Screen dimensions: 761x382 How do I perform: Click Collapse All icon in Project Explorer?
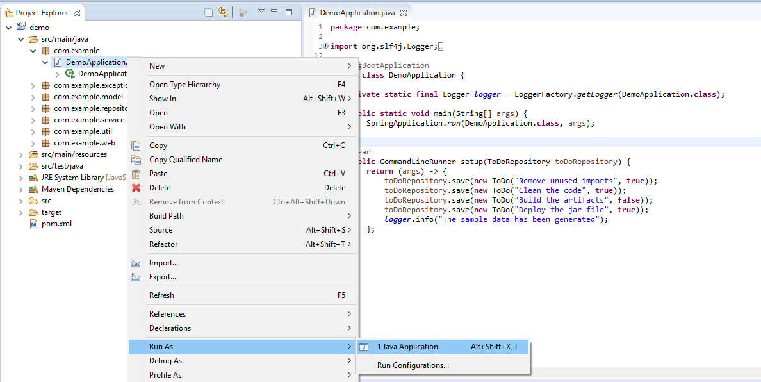click(x=209, y=13)
